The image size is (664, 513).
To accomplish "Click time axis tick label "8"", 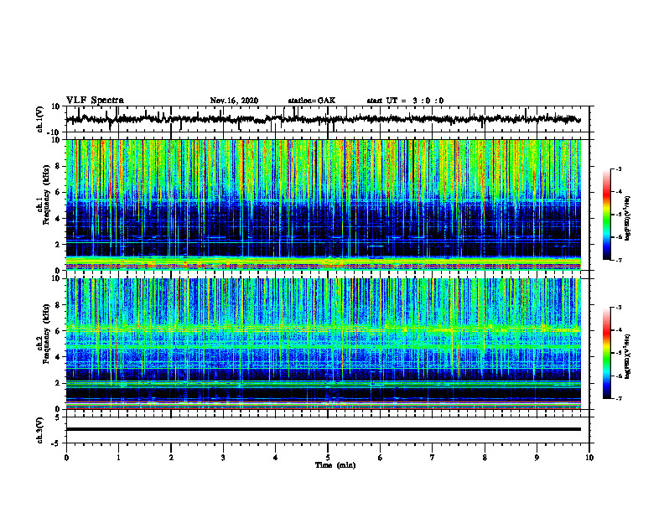I will click(485, 458).
